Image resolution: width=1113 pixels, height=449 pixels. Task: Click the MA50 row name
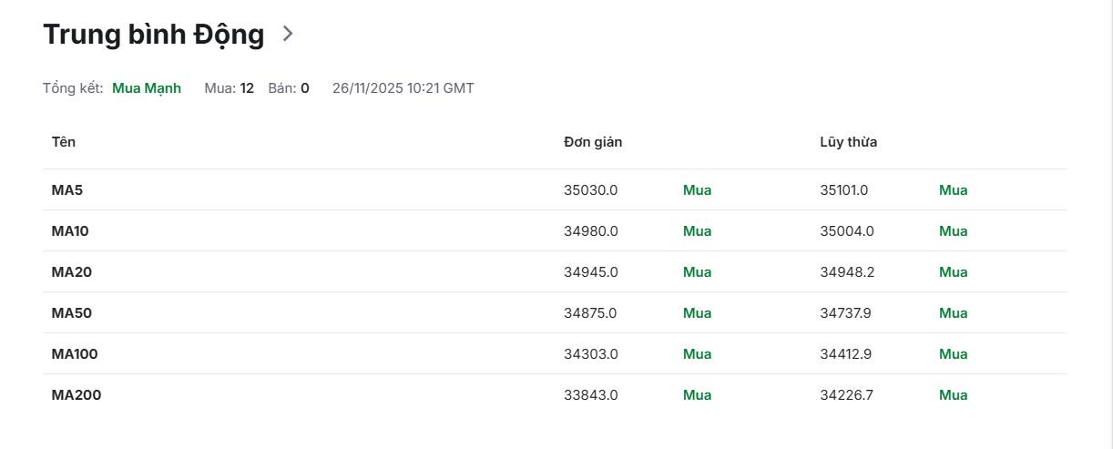(x=72, y=313)
